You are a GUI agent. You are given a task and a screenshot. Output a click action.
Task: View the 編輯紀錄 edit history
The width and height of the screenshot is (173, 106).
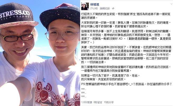105,8
